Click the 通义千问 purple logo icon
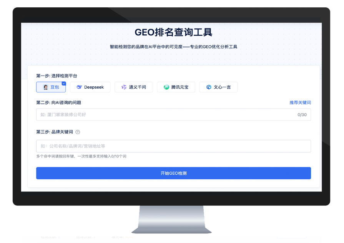The image size is (344, 243). coord(124,87)
